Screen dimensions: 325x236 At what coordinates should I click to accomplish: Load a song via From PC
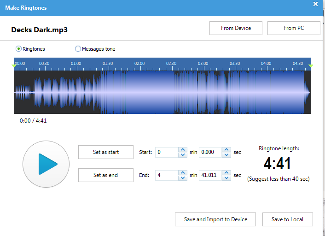click(293, 28)
